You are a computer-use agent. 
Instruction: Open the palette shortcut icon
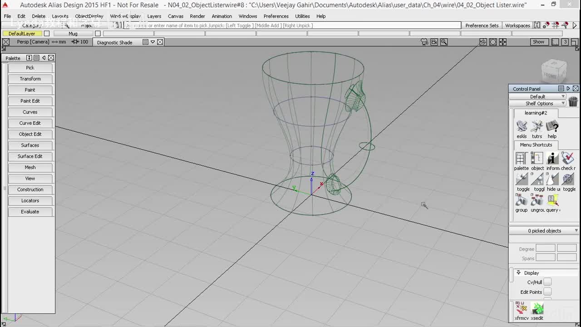coord(521,158)
